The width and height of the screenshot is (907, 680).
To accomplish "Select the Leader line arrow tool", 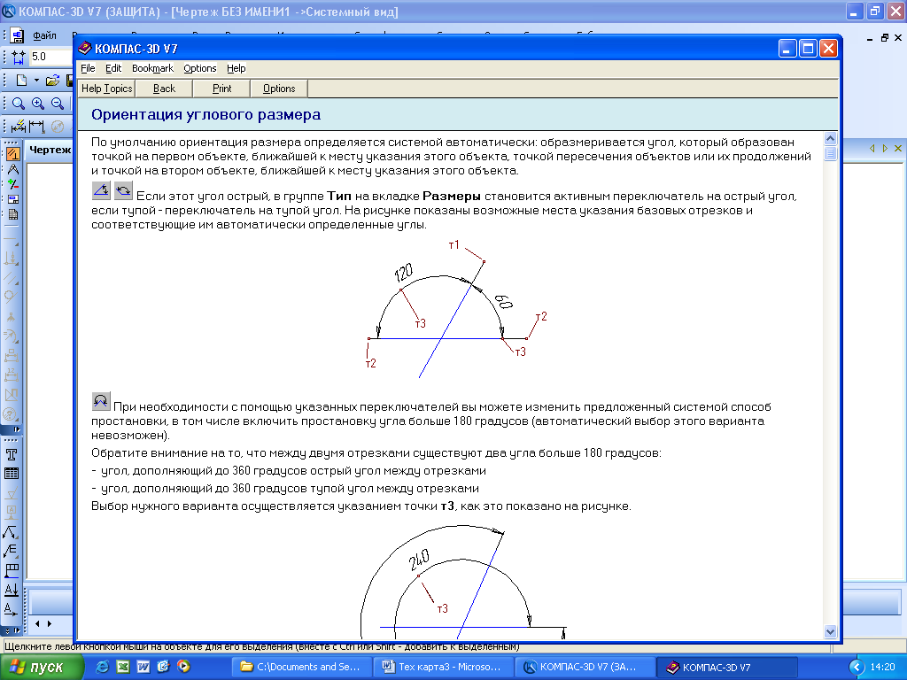I will tap(11, 532).
